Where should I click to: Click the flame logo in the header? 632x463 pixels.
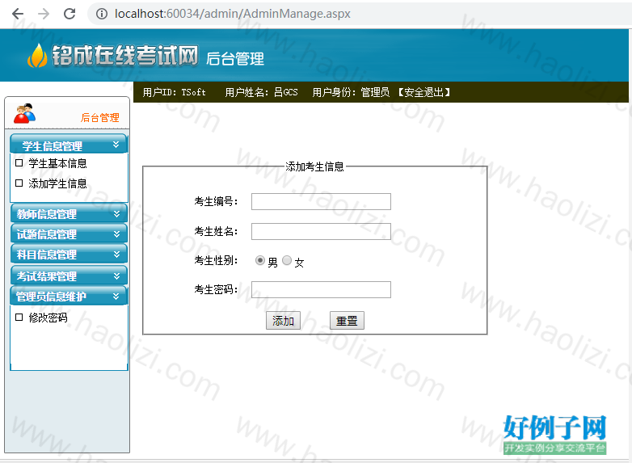(37, 56)
